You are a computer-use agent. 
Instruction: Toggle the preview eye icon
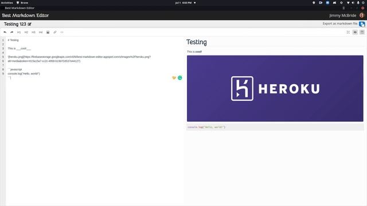pos(355,32)
